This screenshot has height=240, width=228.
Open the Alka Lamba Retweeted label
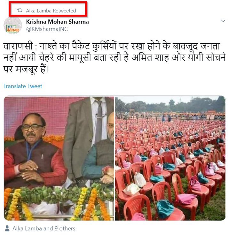click(51, 11)
